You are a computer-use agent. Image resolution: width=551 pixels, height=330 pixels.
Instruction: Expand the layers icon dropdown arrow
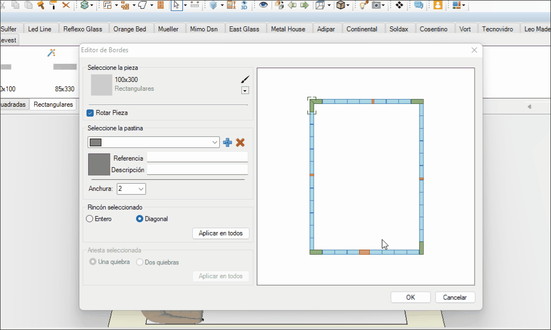[222, 5]
